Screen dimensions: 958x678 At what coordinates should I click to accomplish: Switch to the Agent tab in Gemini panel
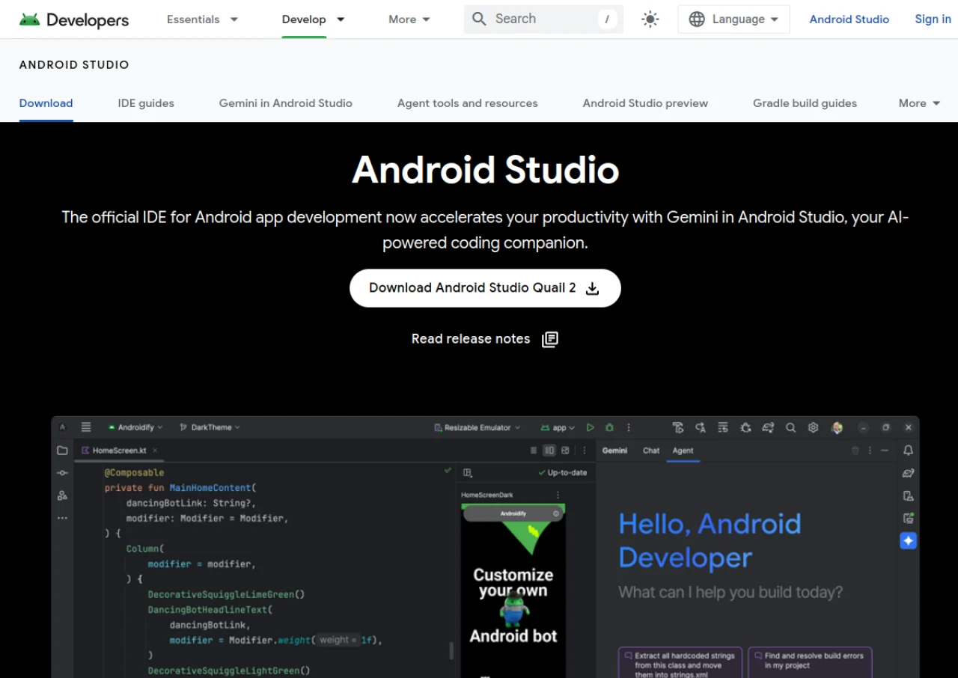pyautogui.click(x=683, y=451)
